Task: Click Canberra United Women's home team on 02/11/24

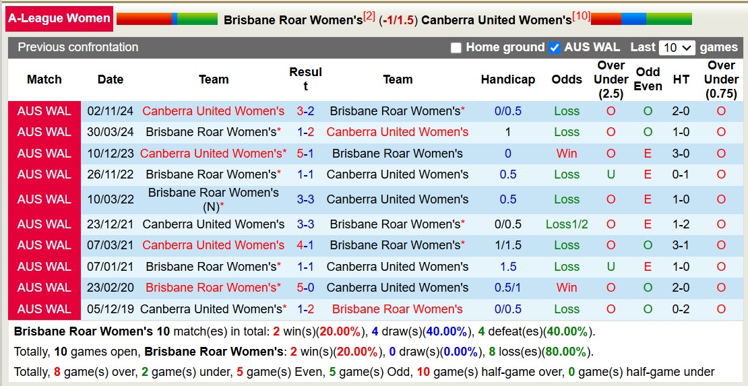Action: coord(213,111)
